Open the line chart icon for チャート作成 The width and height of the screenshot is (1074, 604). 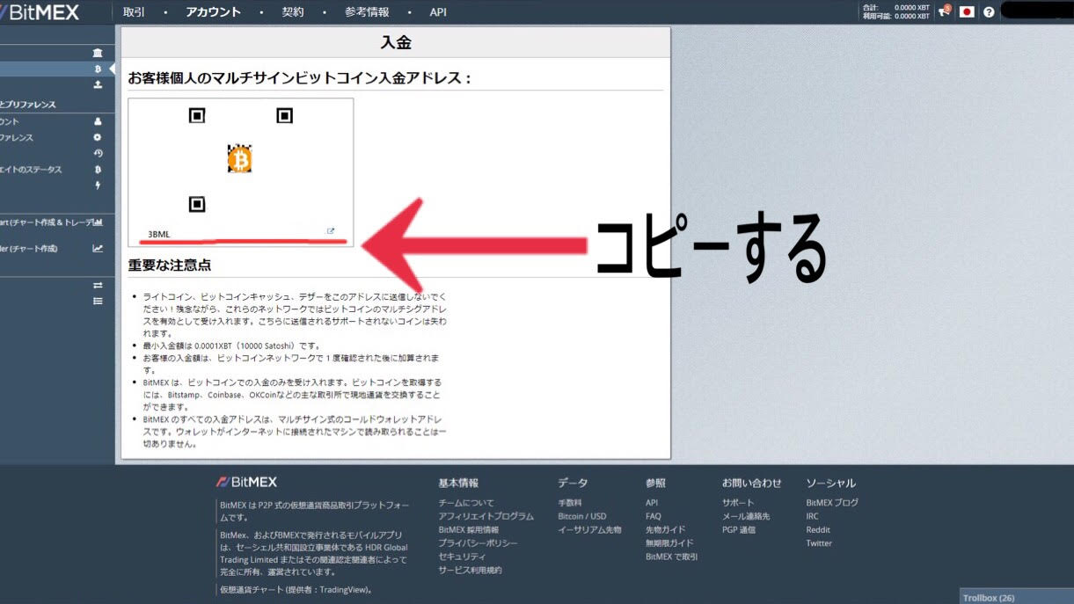pyautogui.click(x=98, y=249)
